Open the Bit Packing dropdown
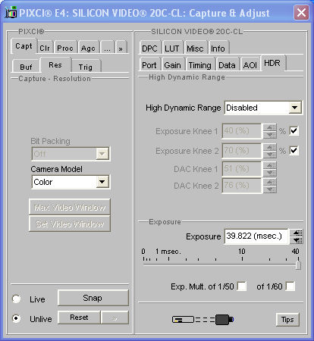 click(71, 154)
